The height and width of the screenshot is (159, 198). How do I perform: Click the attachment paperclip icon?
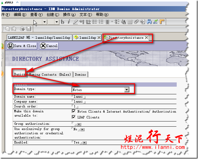pos(137,22)
